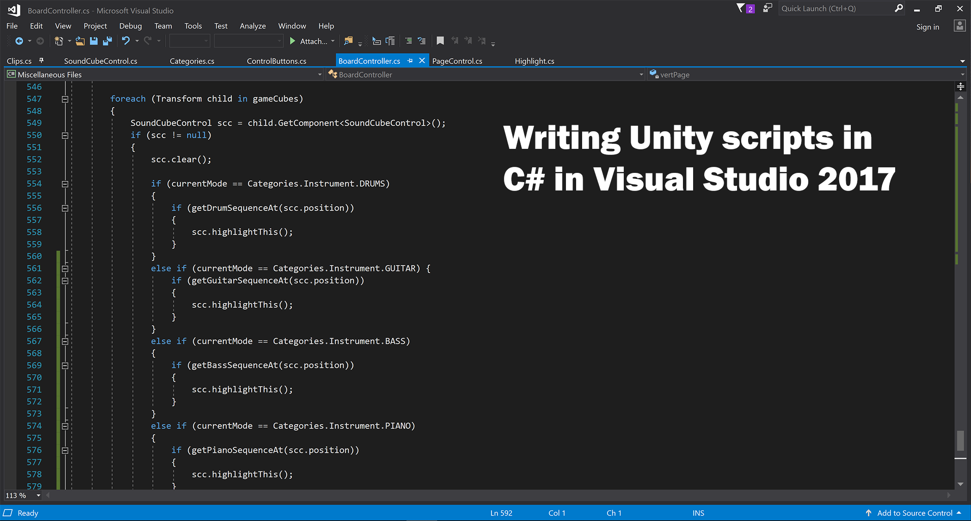Click Add to Source Control
The height and width of the screenshot is (521, 971).
coord(914,513)
